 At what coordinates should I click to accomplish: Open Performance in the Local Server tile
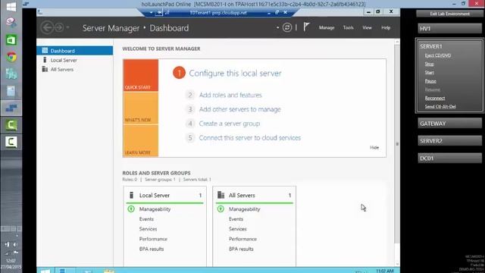click(153, 239)
